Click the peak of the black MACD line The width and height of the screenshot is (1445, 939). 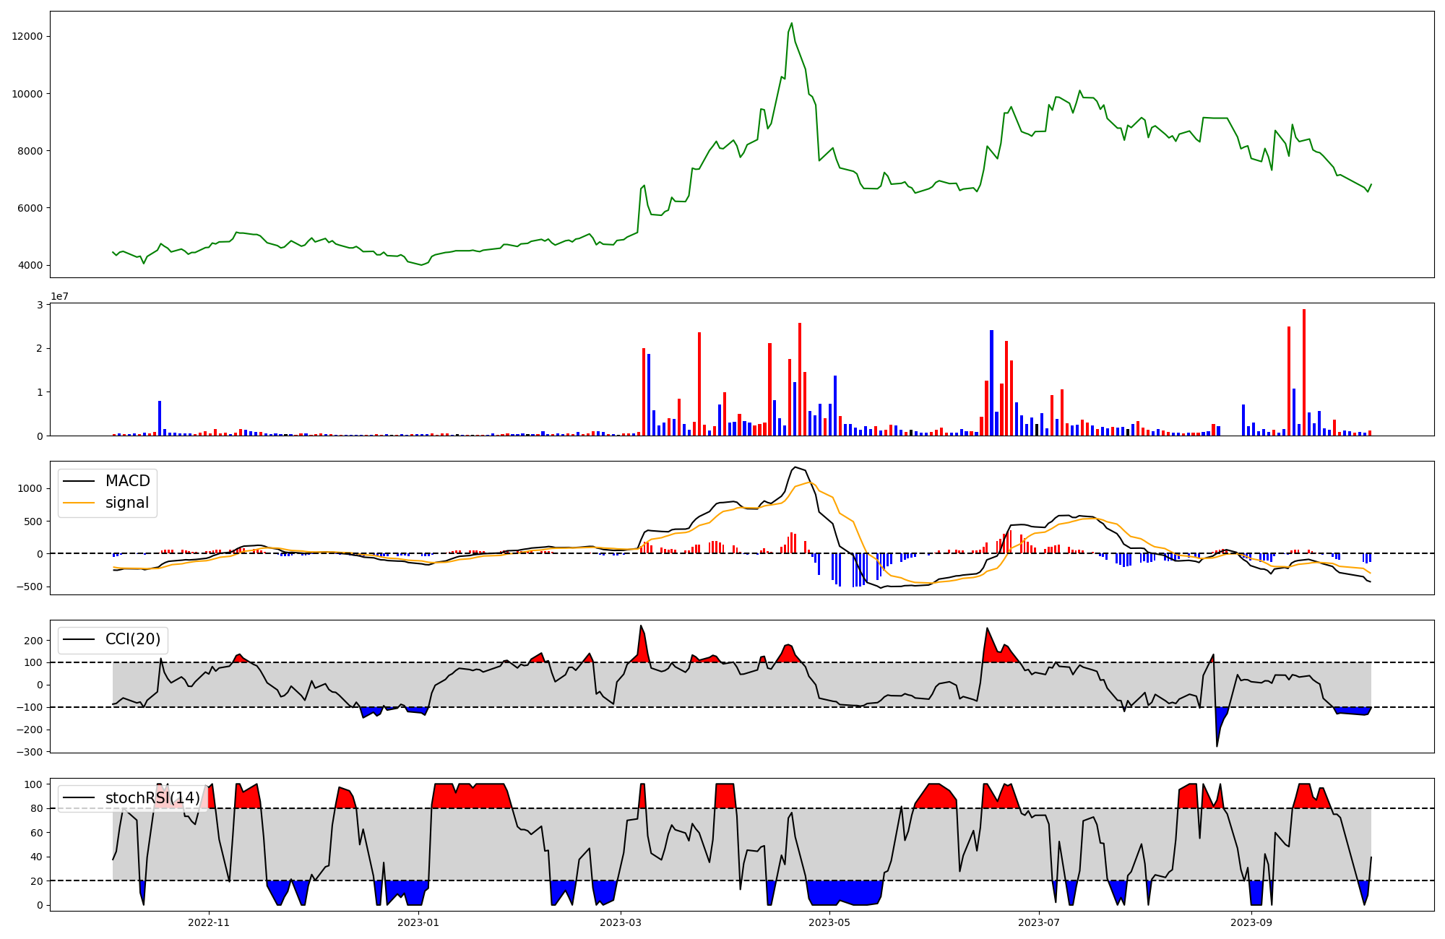point(795,467)
